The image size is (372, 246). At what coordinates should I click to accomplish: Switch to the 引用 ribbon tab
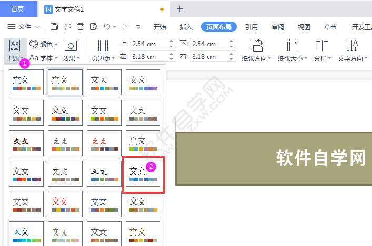tap(252, 27)
